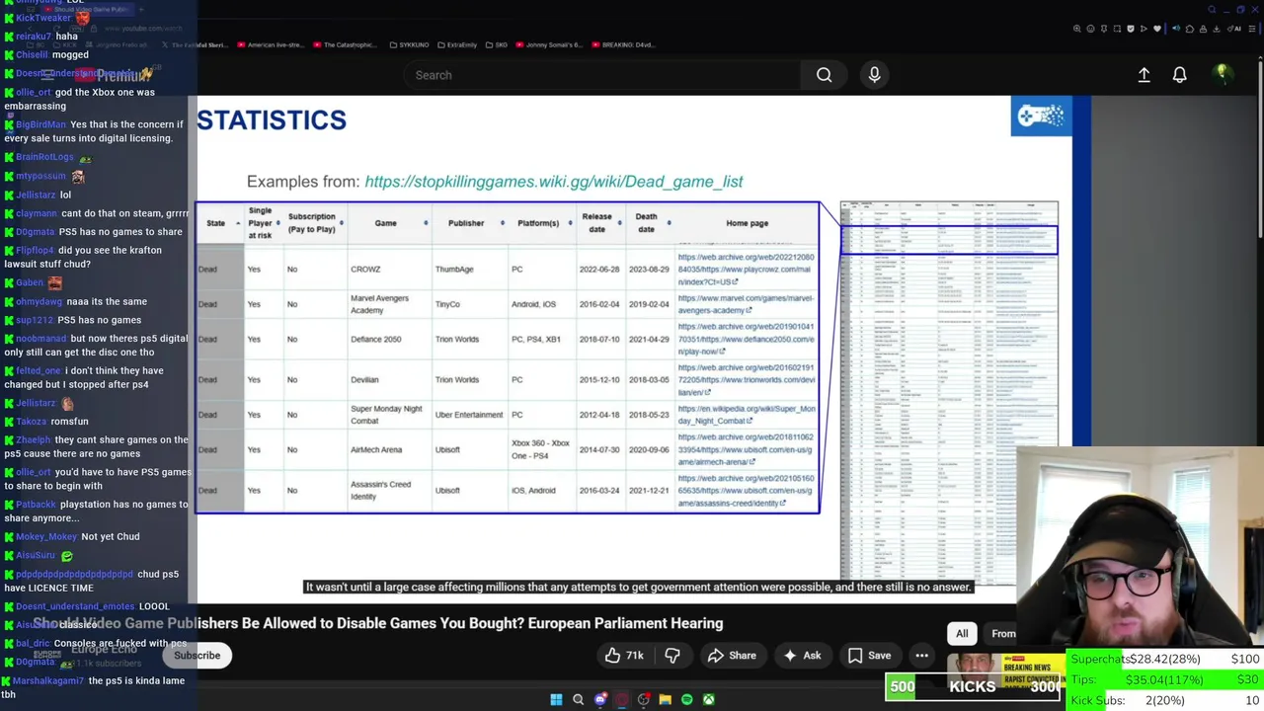The height and width of the screenshot is (711, 1264).
Task: Click the Uber Entertainment publisher cell
Action: 469,415
